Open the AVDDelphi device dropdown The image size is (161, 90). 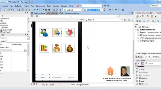[x=102, y=10]
